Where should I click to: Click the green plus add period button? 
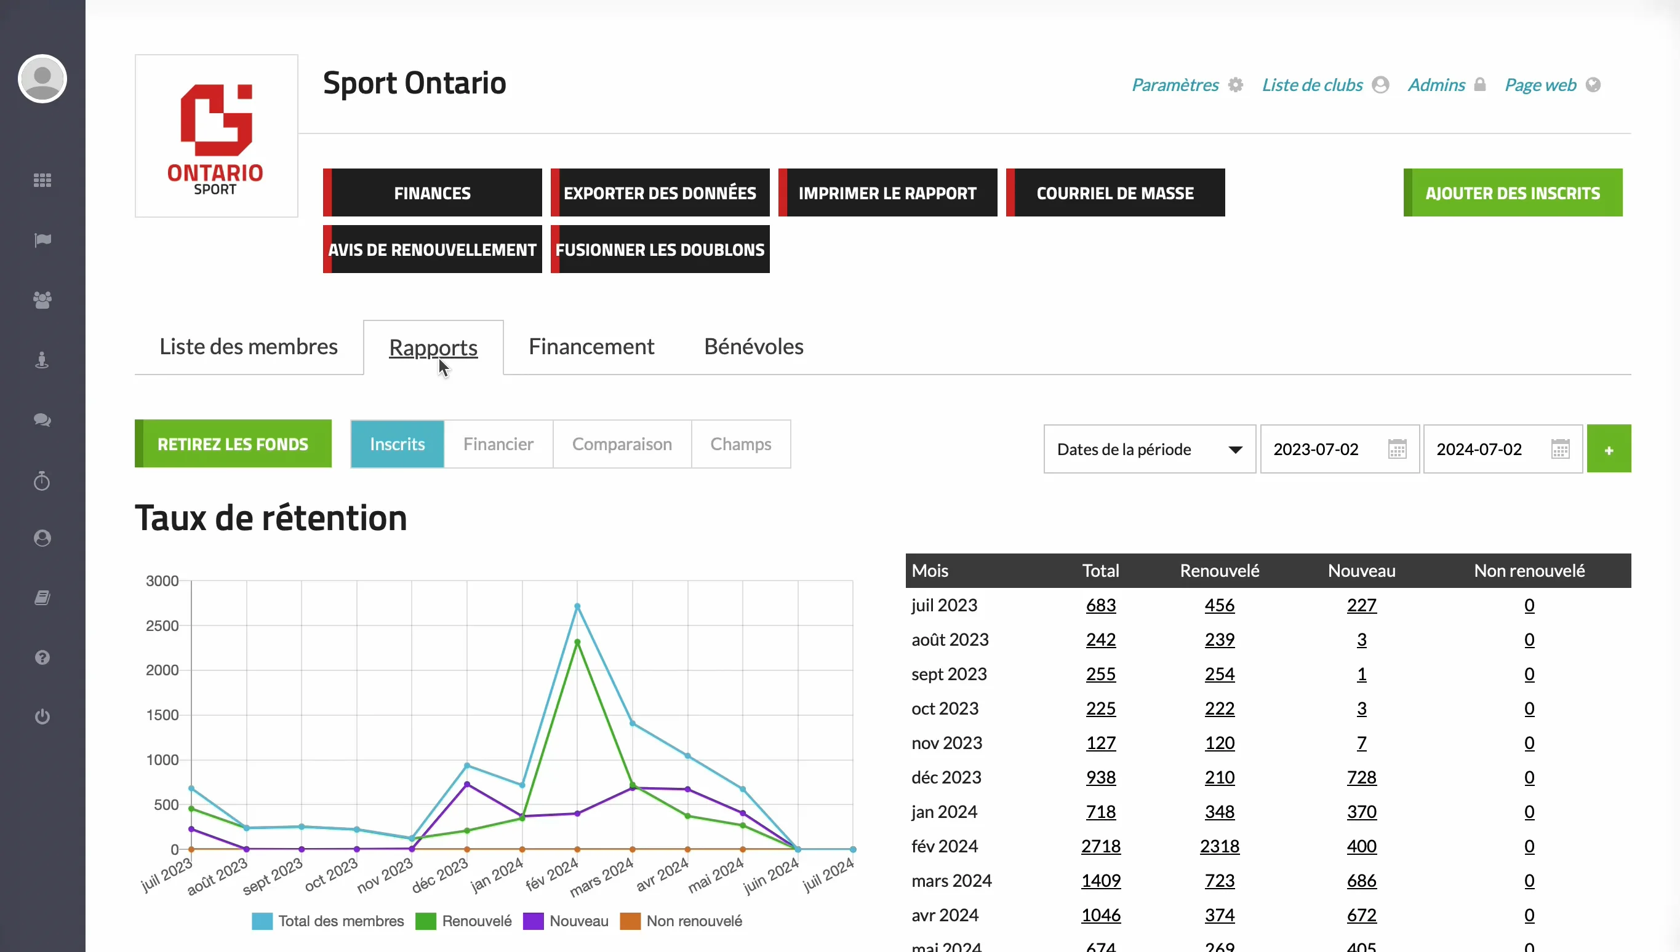pos(1608,449)
